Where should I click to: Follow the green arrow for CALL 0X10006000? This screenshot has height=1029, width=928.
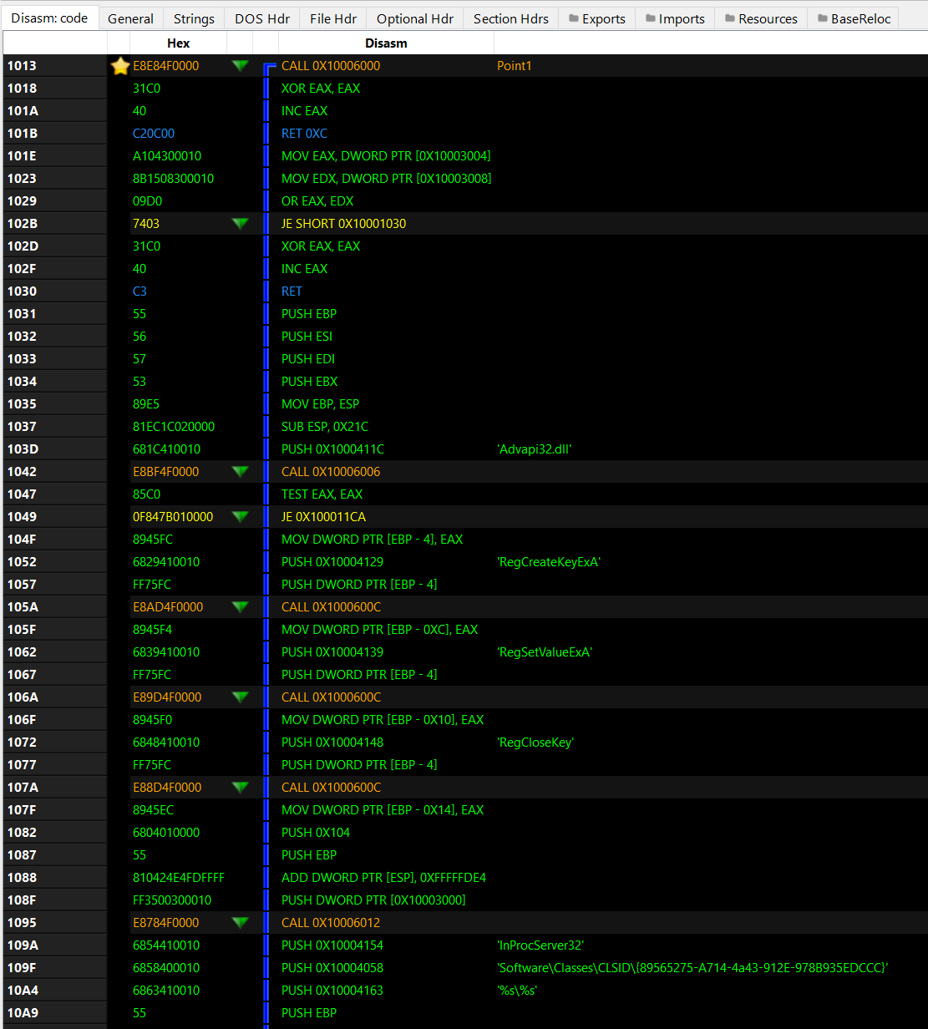click(241, 66)
